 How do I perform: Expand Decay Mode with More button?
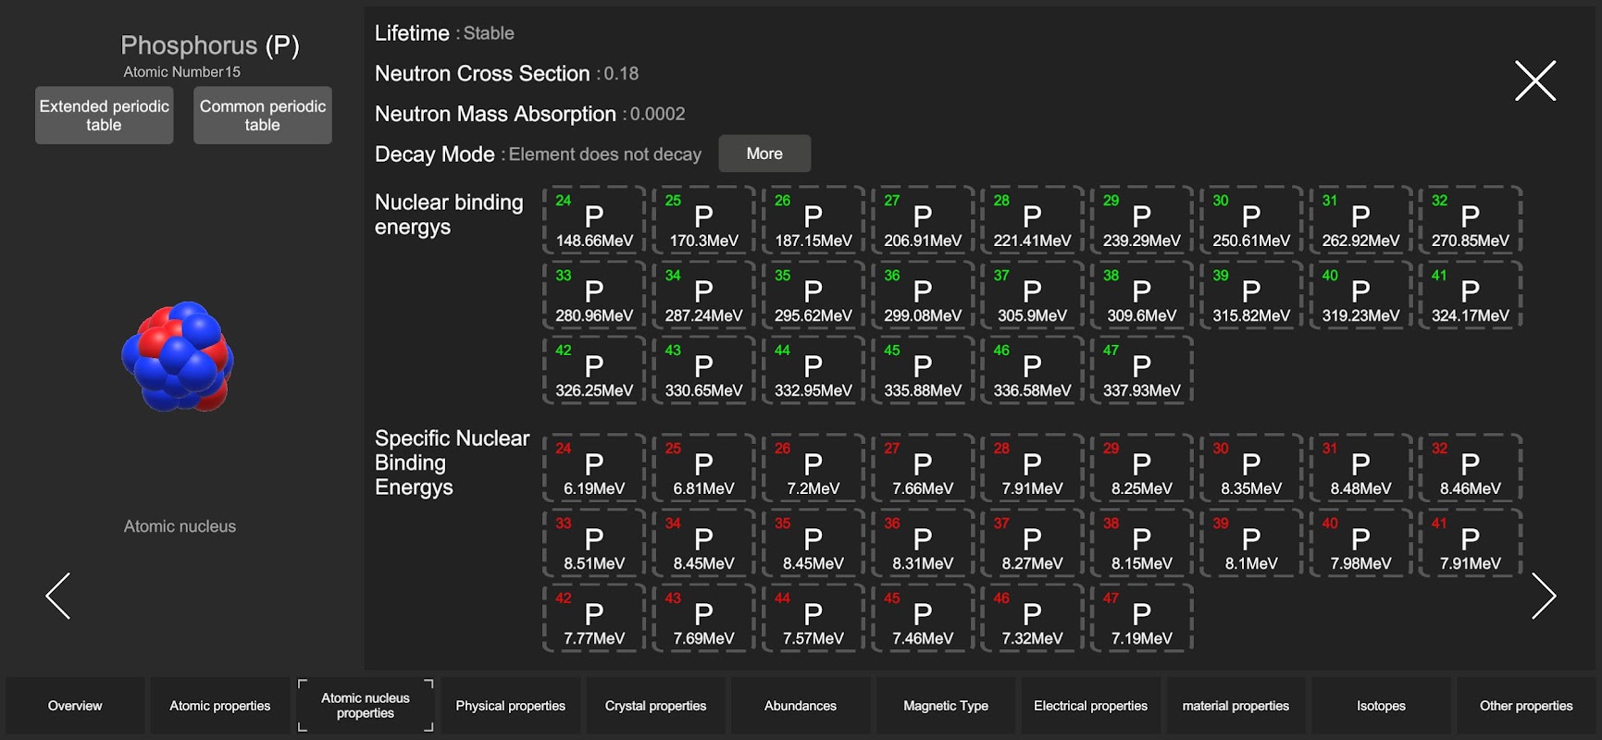[764, 154]
